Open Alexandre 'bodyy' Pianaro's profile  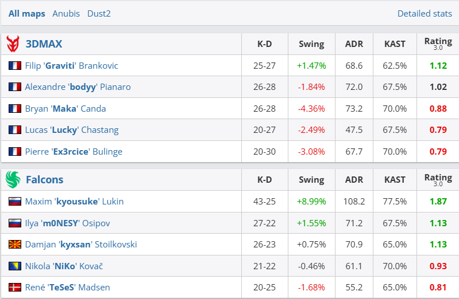point(78,87)
